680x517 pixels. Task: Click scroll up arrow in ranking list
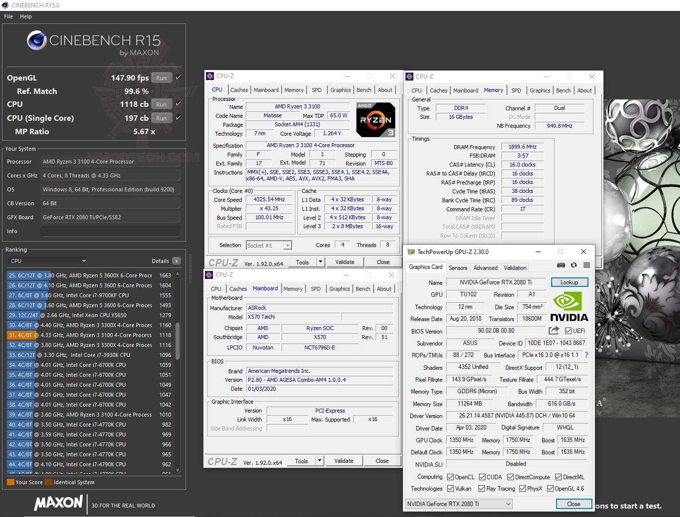click(x=178, y=274)
